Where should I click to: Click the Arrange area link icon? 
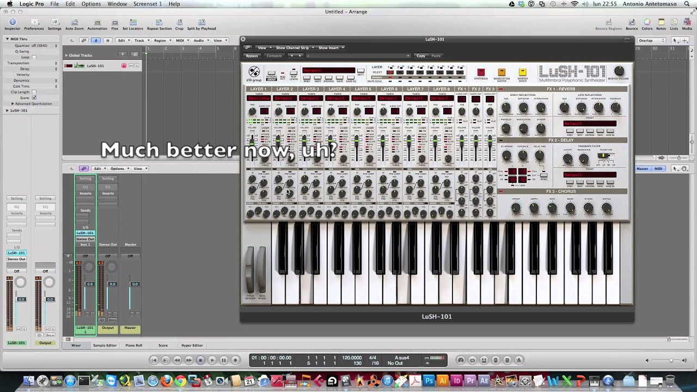pos(83,40)
